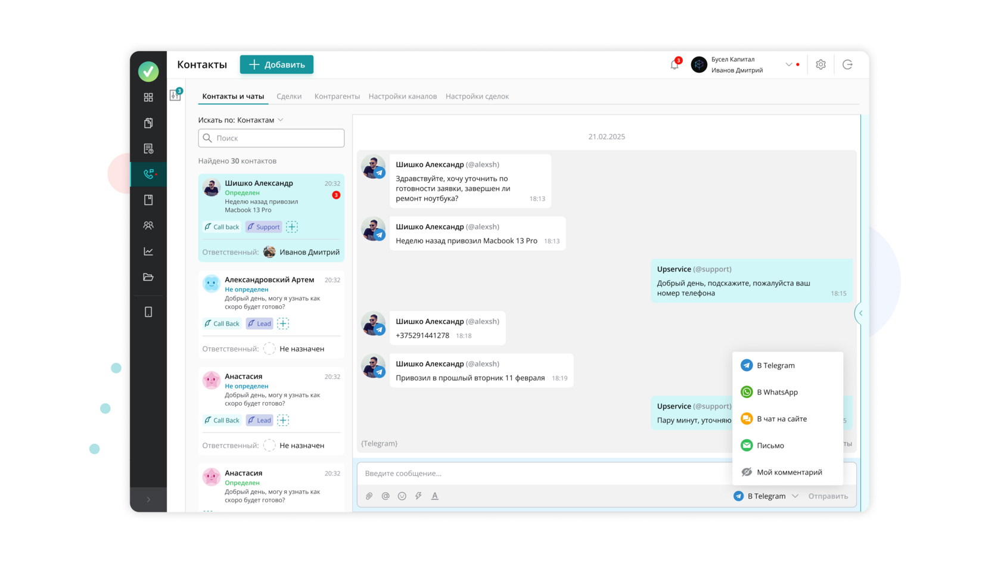The width and height of the screenshot is (1001, 563).
Task: Click the contacts search field
Action: pyautogui.click(x=271, y=138)
